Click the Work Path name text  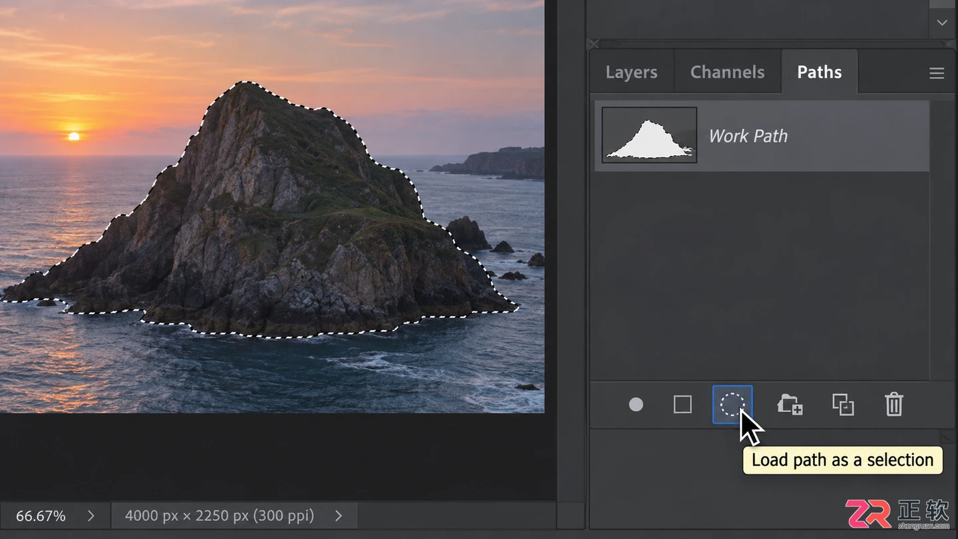pyautogui.click(x=748, y=136)
